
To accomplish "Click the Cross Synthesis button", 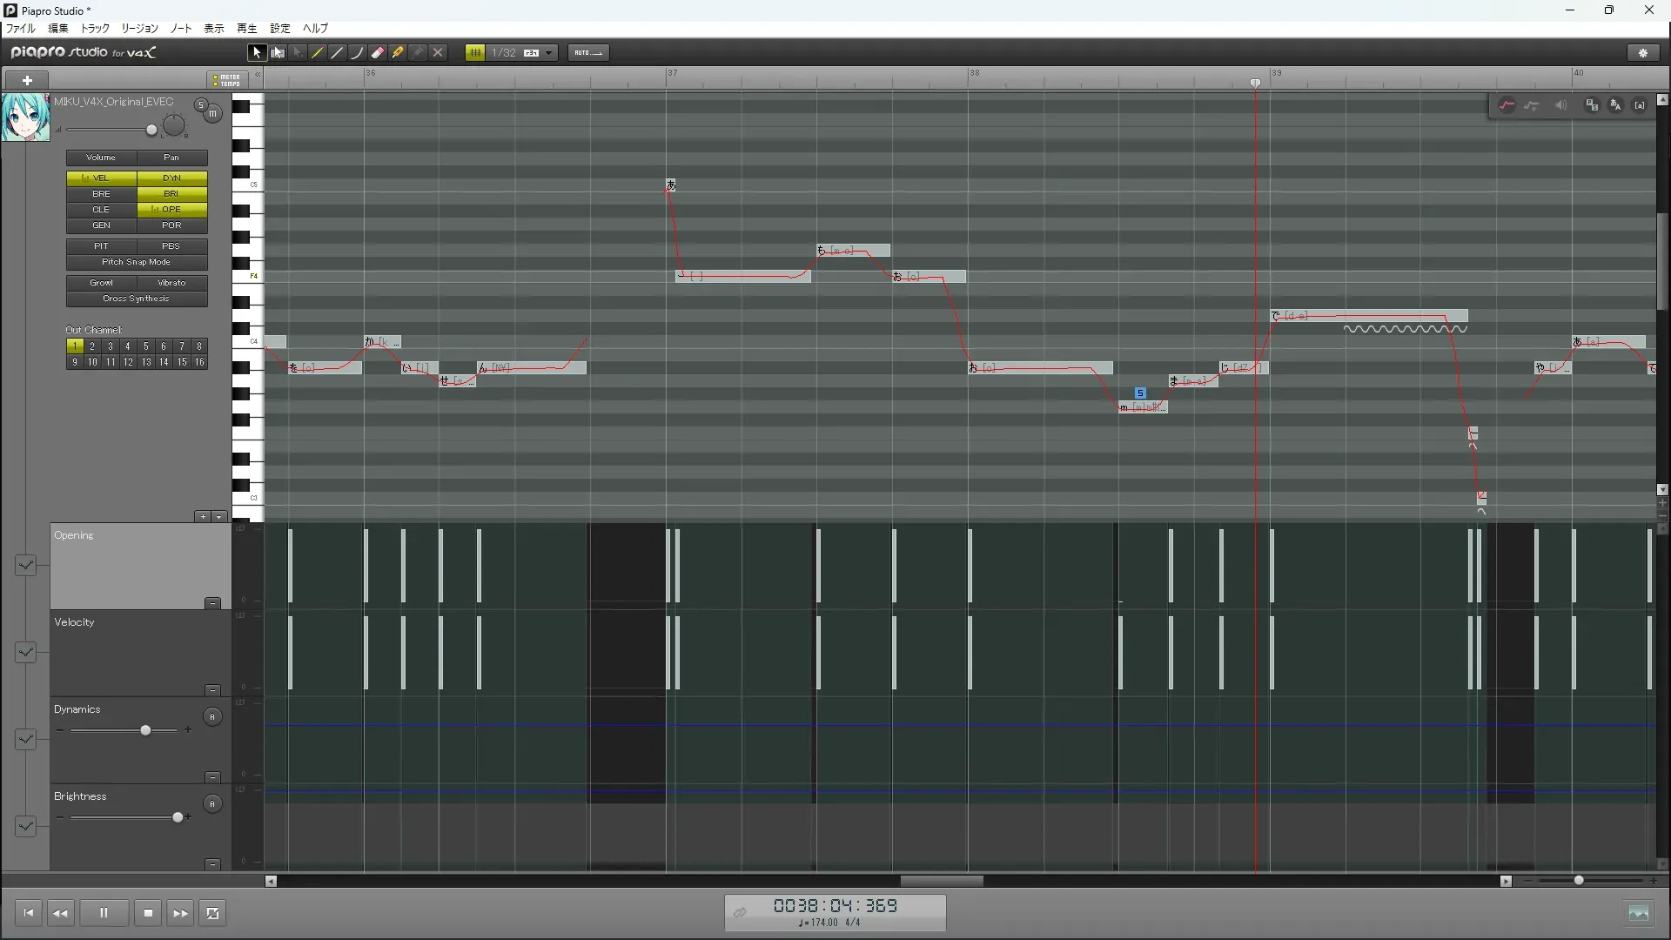I will click(137, 299).
